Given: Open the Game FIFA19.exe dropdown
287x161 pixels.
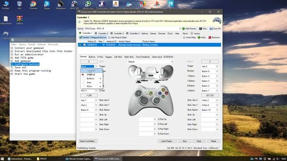Looking at the screenshot, I should pos(180,29).
